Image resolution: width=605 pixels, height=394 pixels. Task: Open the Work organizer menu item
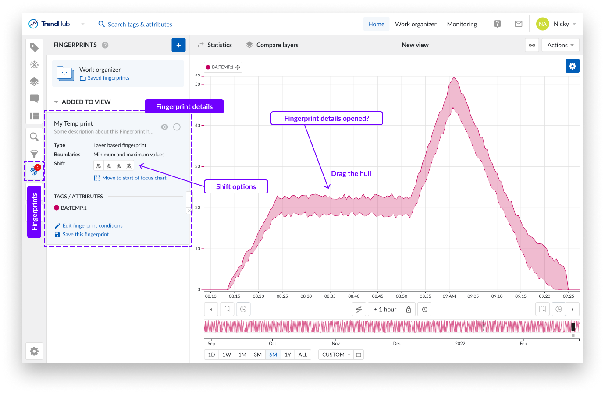point(415,24)
